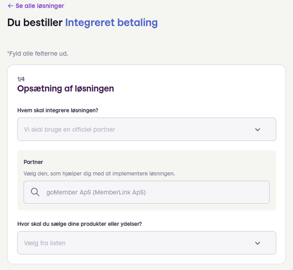Click the 'Du bestiller' heading text
Viewport: 293px width, 270px height.
pyautogui.click(x=35, y=23)
